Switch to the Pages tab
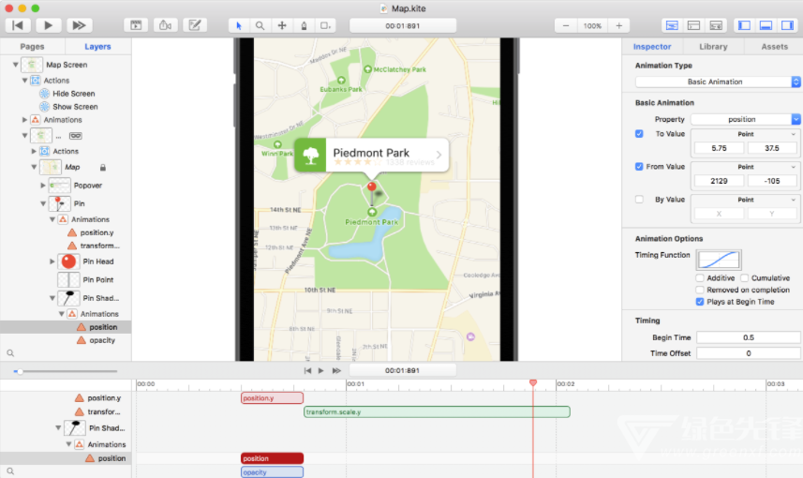803x478 pixels. [x=32, y=47]
